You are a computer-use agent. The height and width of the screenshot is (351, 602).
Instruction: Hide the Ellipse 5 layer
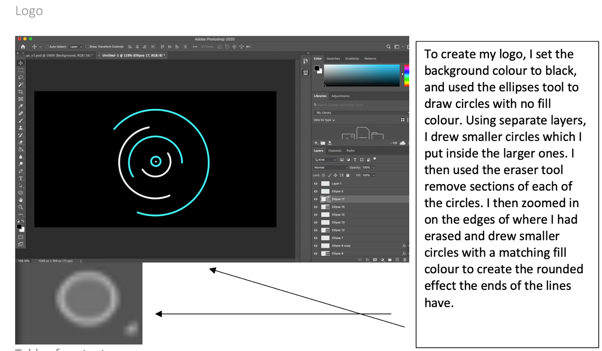(316, 192)
